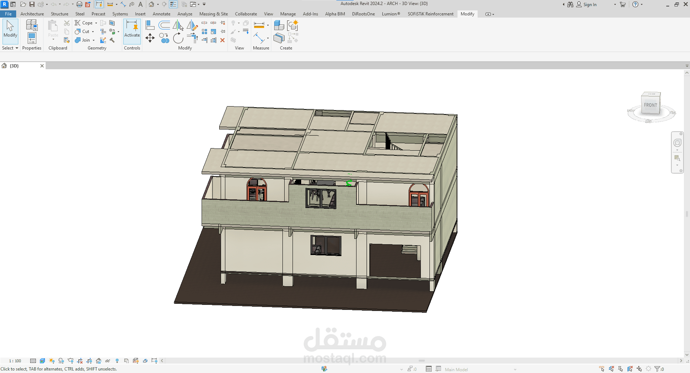Toggle Drag Elements on Selection in status bar
The image size is (690, 373).
[639, 369]
